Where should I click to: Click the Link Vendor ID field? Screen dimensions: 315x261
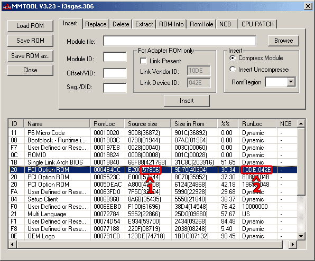click(199, 71)
